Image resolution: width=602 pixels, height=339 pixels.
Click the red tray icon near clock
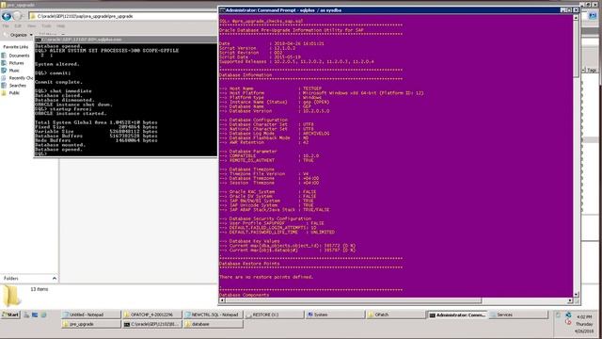(x=568, y=322)
